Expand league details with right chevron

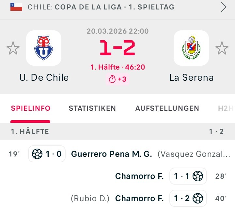pyautogui.click(x=224, y=7)
